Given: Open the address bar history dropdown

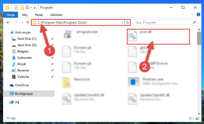Looking at the screenshot, I should [x=122, y=22].
